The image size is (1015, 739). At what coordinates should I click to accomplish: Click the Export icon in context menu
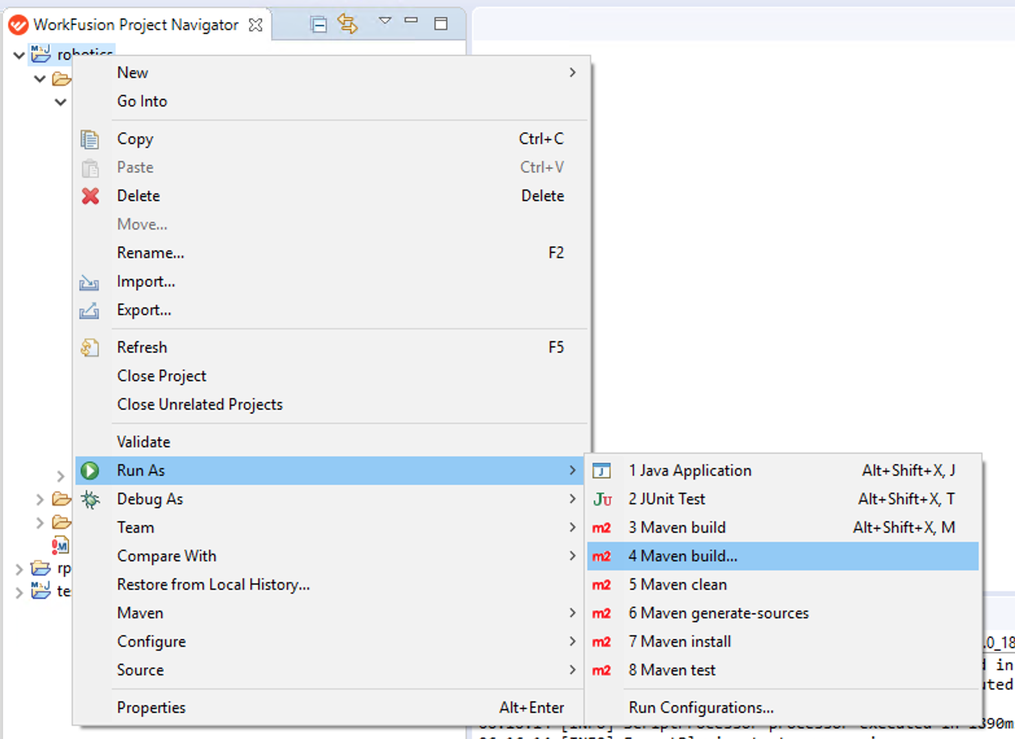pos(89,311)
